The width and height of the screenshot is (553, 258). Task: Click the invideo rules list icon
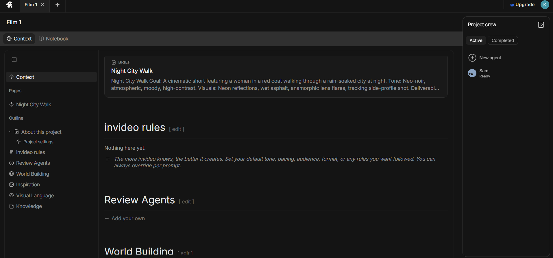(12, 152)
